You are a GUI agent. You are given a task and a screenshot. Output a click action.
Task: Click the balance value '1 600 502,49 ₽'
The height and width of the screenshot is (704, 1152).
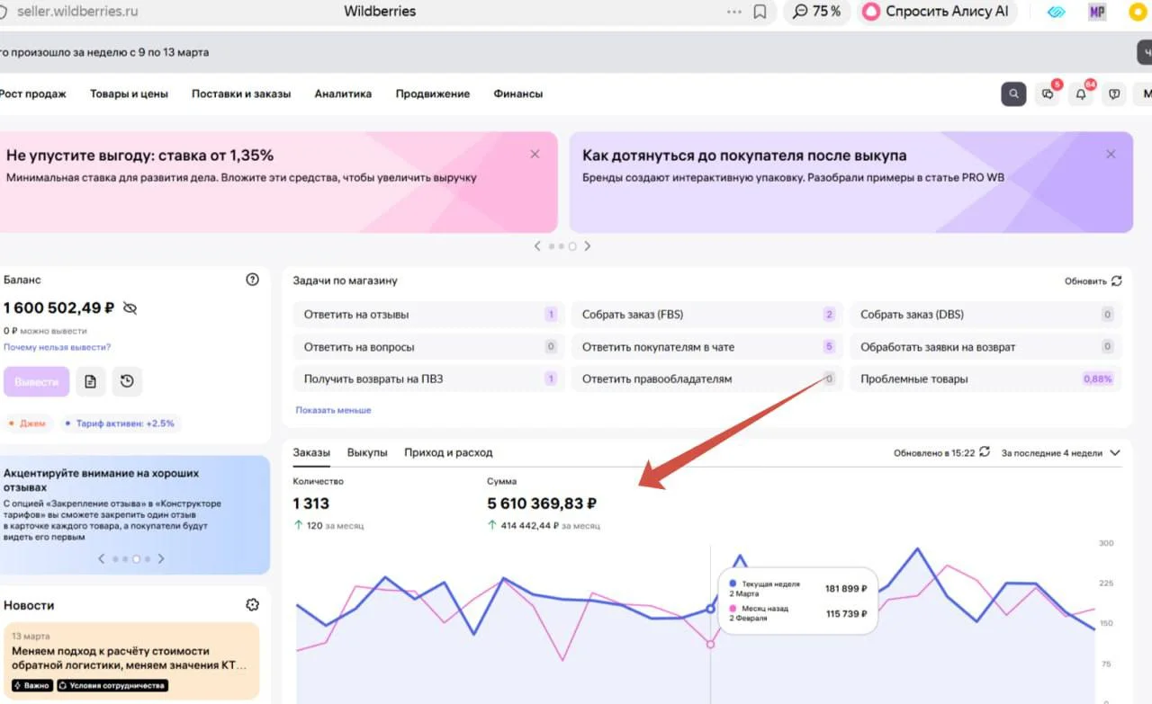tap(58, 308)
